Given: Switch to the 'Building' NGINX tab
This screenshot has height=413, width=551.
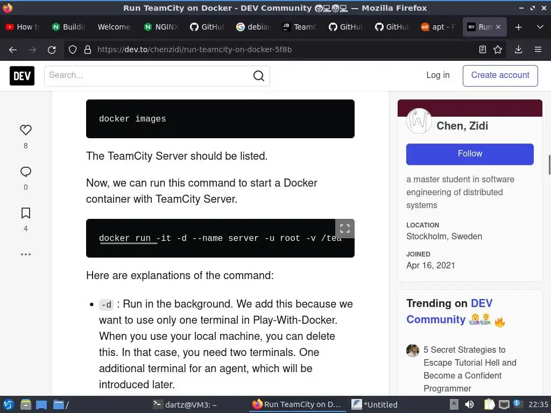Looking at the screenshot, I should tap(69, 27).
